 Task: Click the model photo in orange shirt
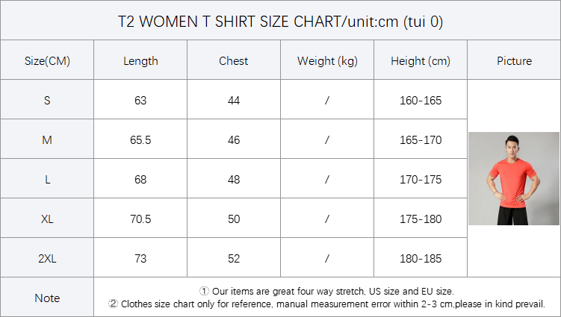coord(514,179)
